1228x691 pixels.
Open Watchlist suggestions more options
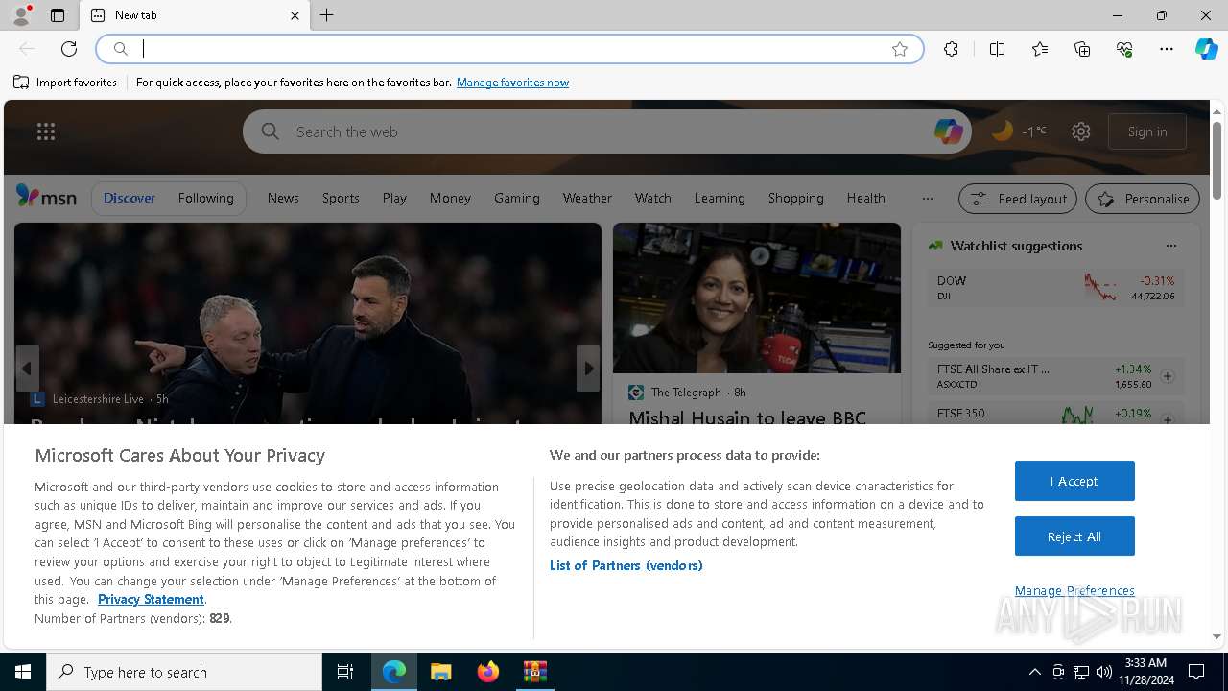[x=1170, y=246]
